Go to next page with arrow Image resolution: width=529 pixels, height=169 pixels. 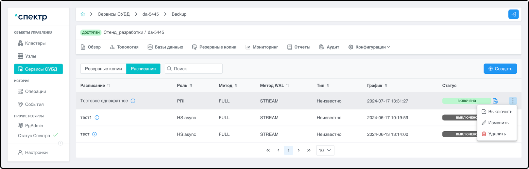point(299,150)
